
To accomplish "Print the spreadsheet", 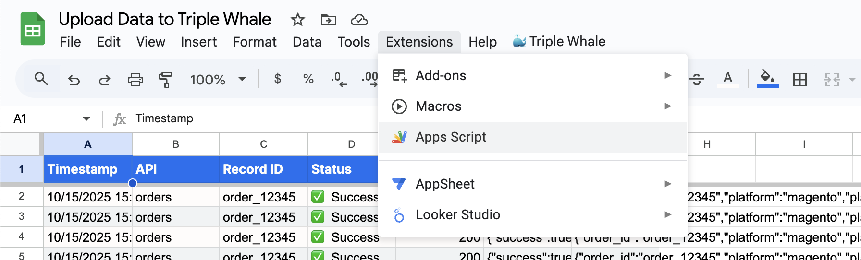I will (135, 79).
